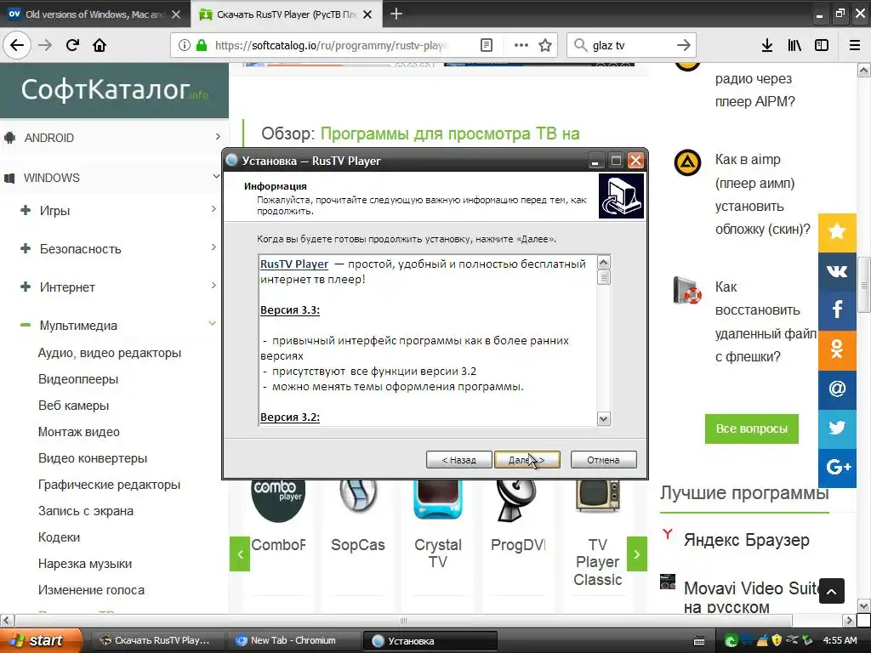Open the Library icon in toolbar
The height and width of the screenshot is (653, 871).
[x=794, y=45]
